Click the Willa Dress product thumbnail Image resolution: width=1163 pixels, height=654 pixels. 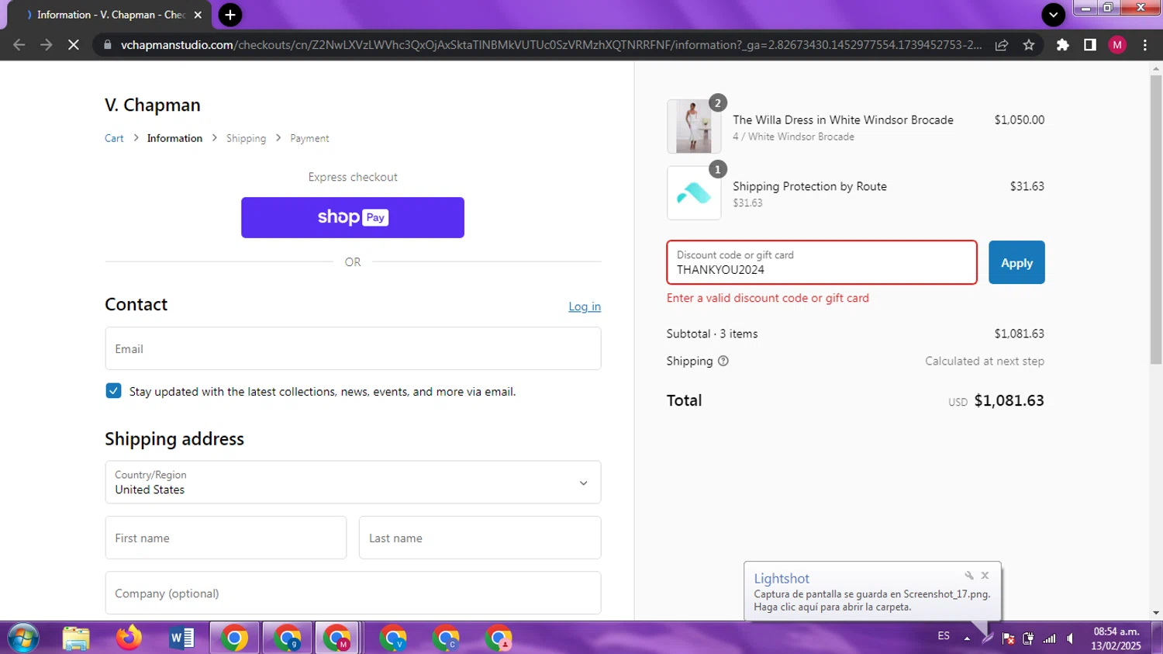click(x=693, y=126)
